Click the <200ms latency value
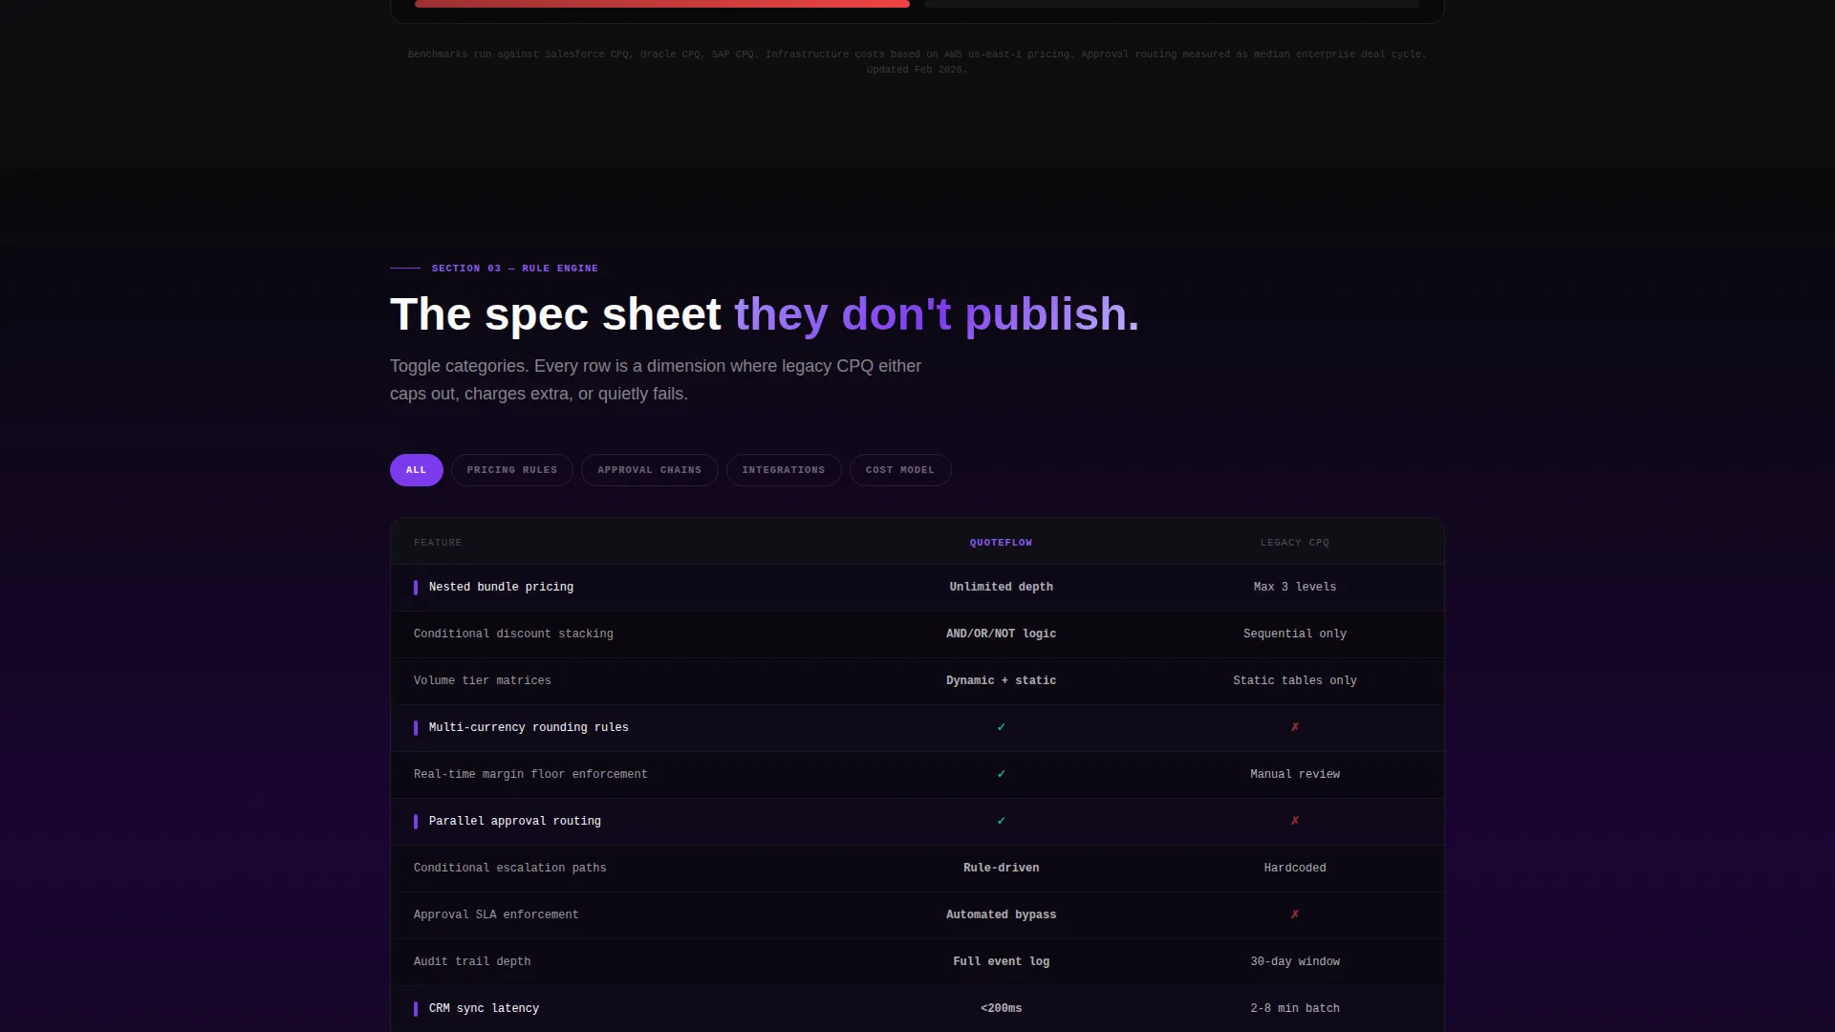Image resolution: width=1835 pixels, height=1032 pixels. [1001, 1008]
